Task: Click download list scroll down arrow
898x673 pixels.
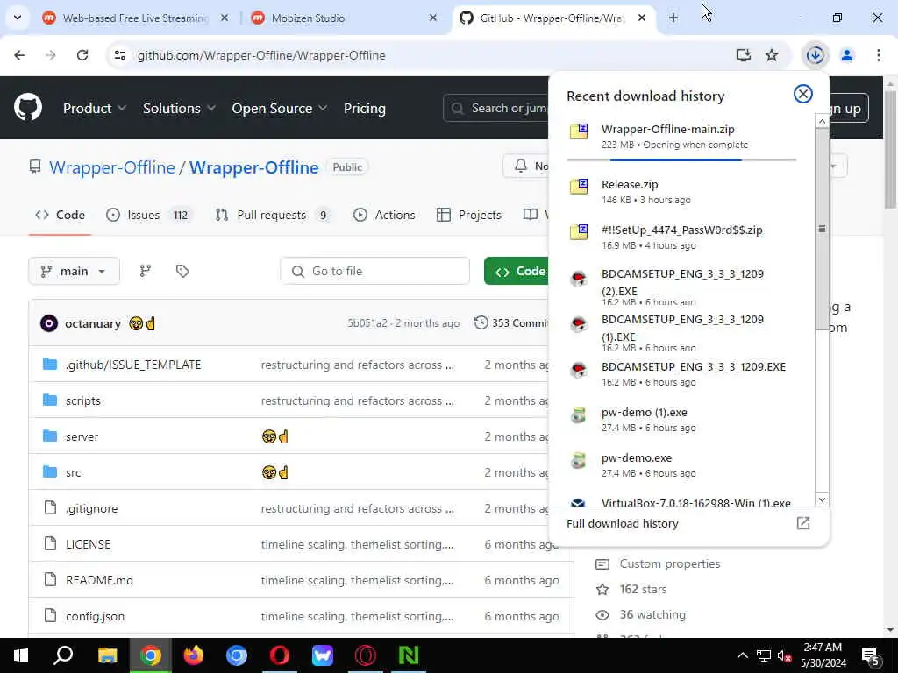Action: point(822,499)
